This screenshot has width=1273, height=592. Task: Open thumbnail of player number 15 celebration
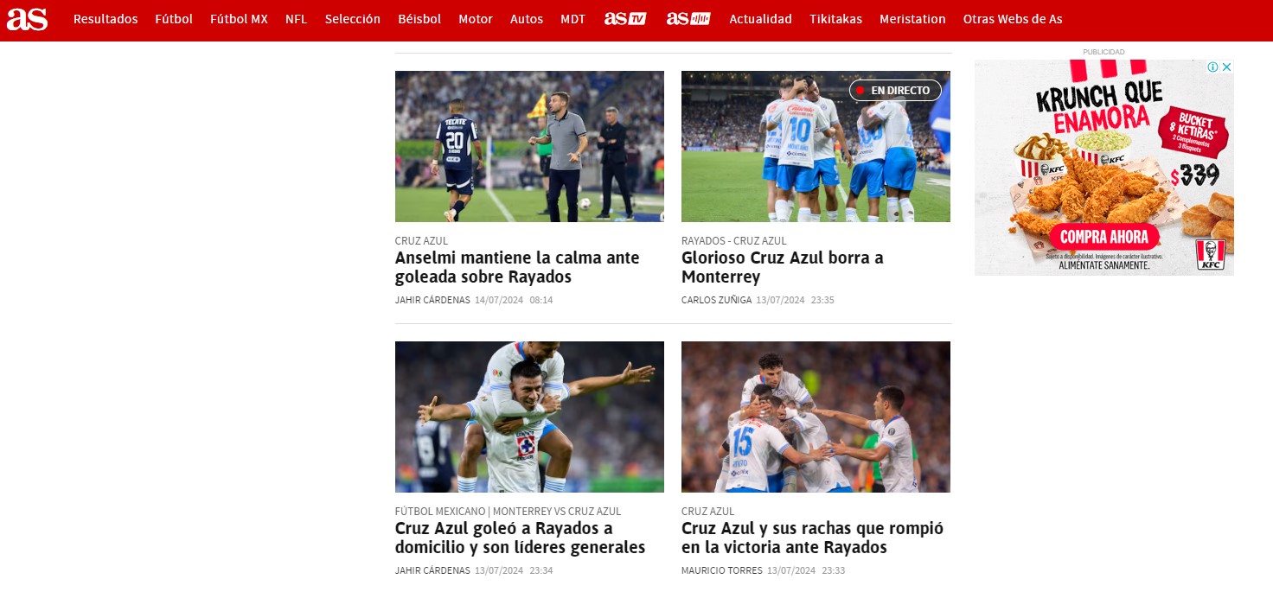pyautogui.click(x=816, y=417)
